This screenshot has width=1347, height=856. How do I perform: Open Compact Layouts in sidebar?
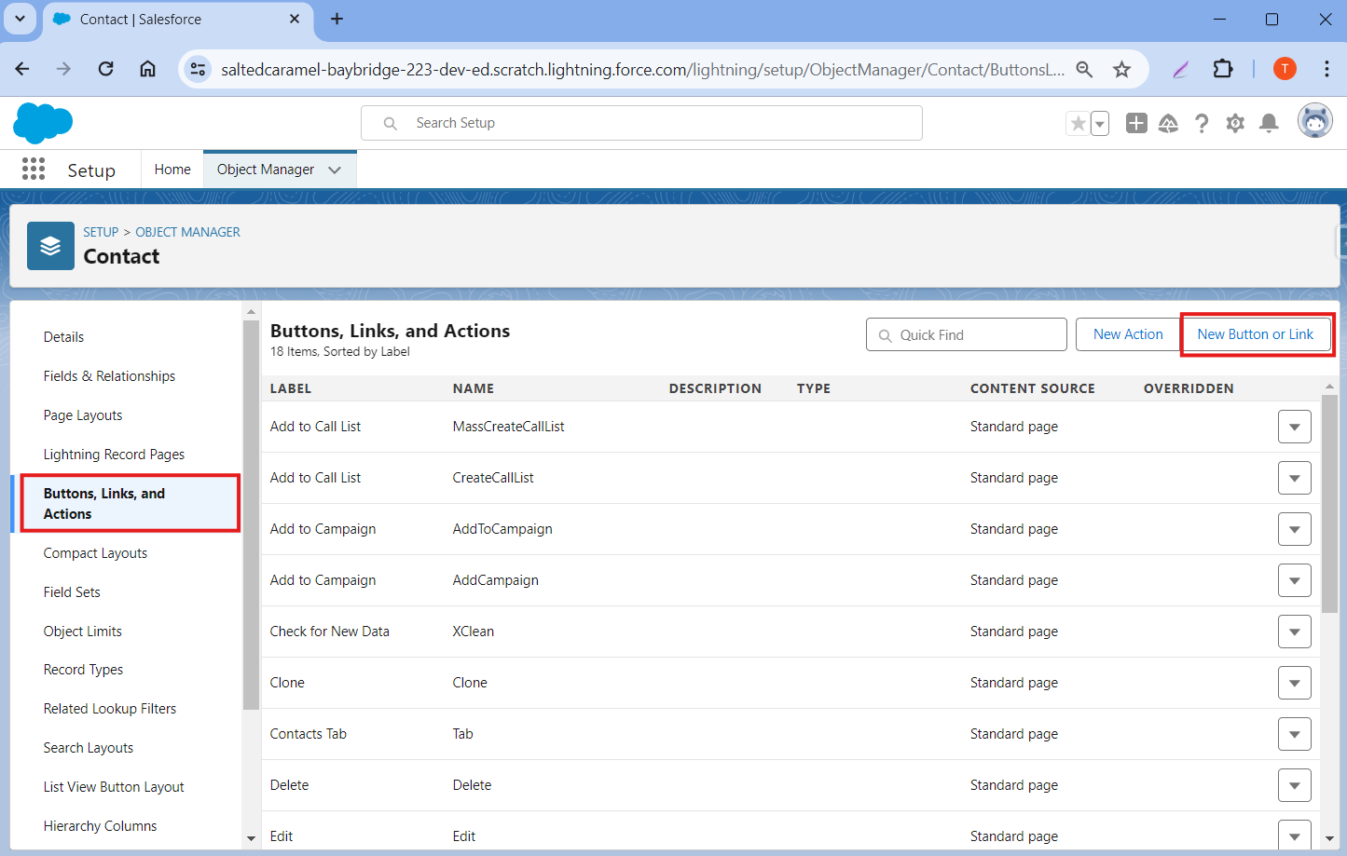(95, 553)
